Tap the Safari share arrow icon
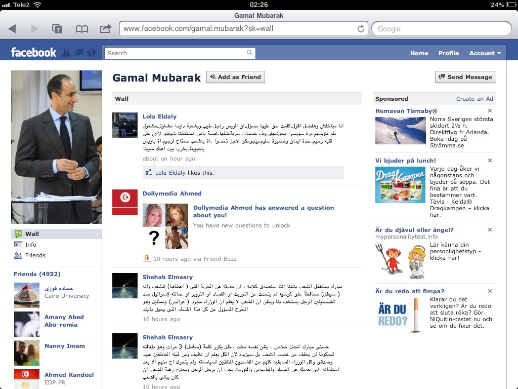The height and width of the screenshot is (389, 518). pyautogui.click(x=106, y=28)
